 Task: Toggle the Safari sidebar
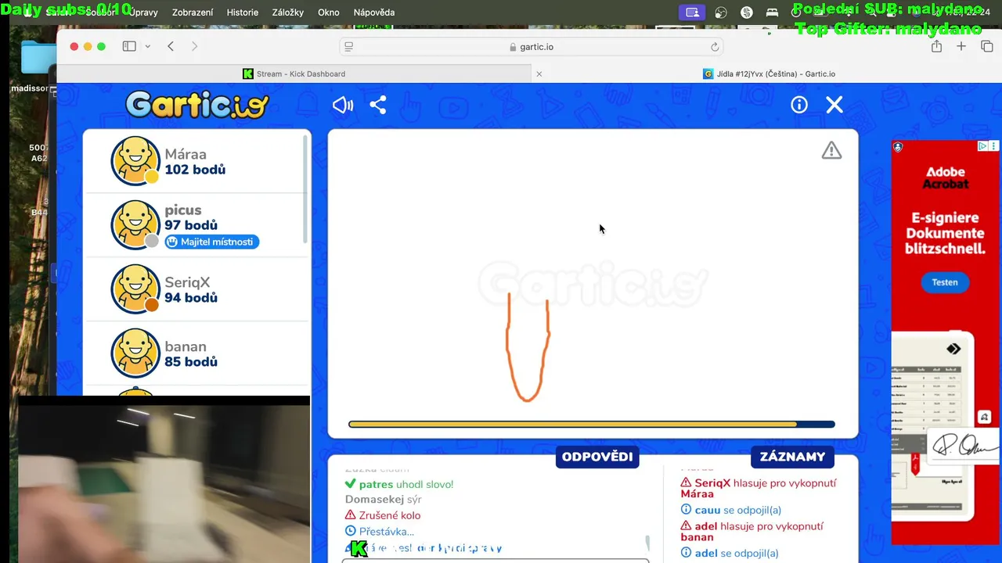[x=129, y=46]
